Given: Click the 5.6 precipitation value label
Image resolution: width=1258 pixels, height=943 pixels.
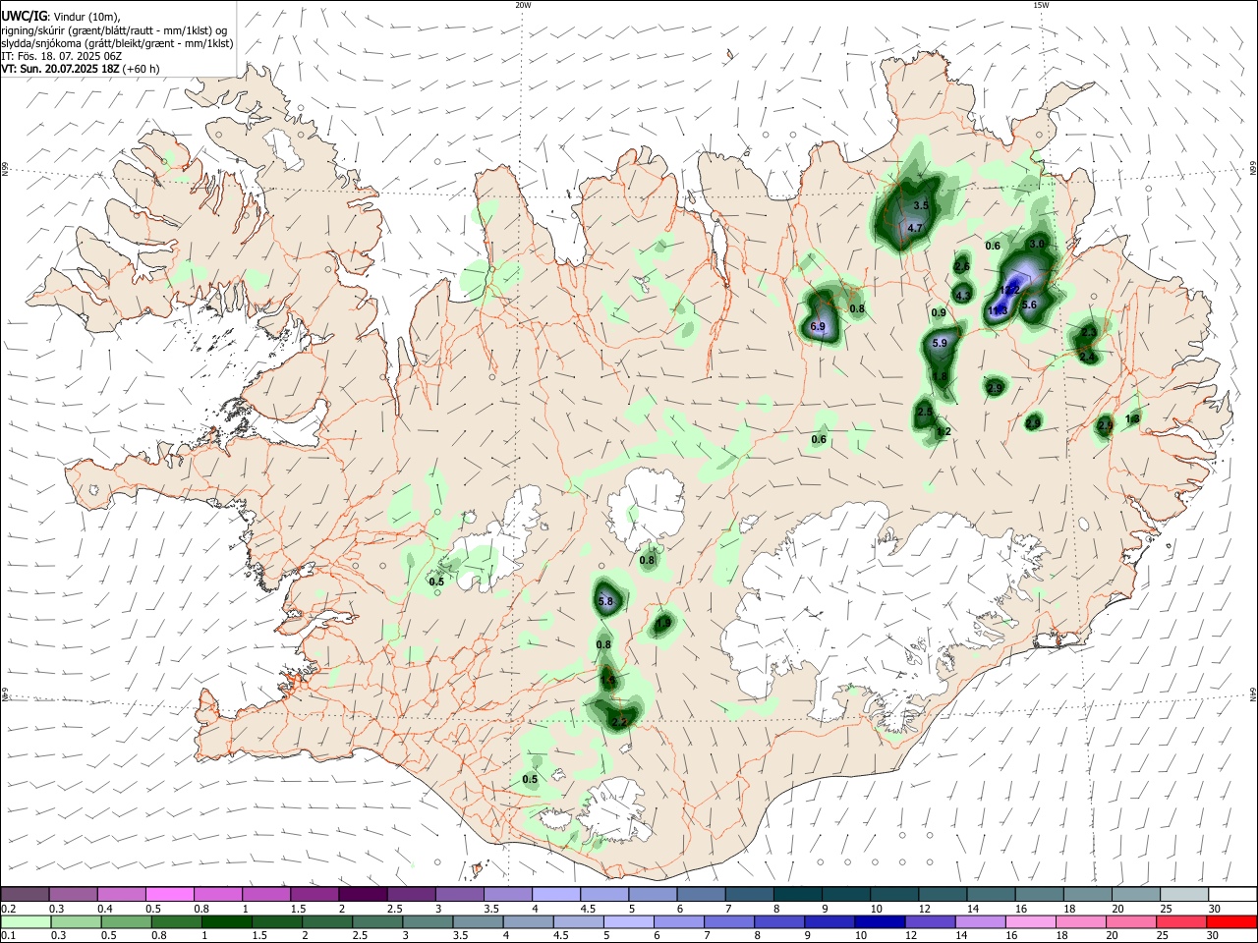Looking at the screenshot, I should point(1029,305).
